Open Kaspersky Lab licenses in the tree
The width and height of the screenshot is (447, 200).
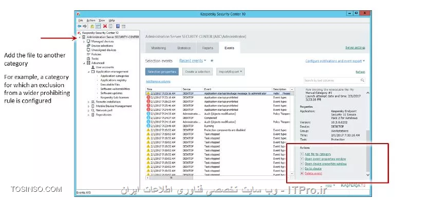pyautogui.click(x=115, y=97)
